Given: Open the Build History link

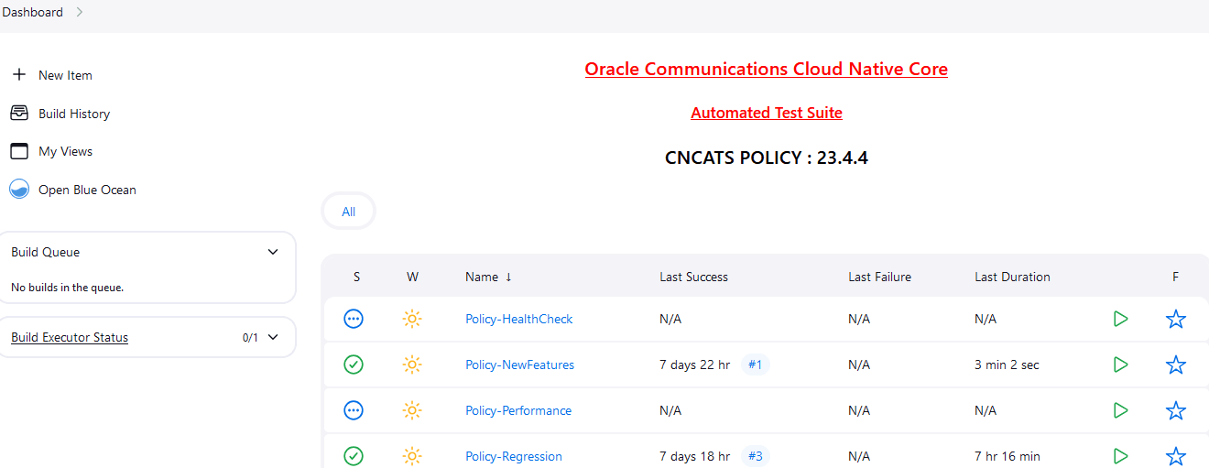Looking at the screenshot, I should pyautogui.click(x=74, y=114).
